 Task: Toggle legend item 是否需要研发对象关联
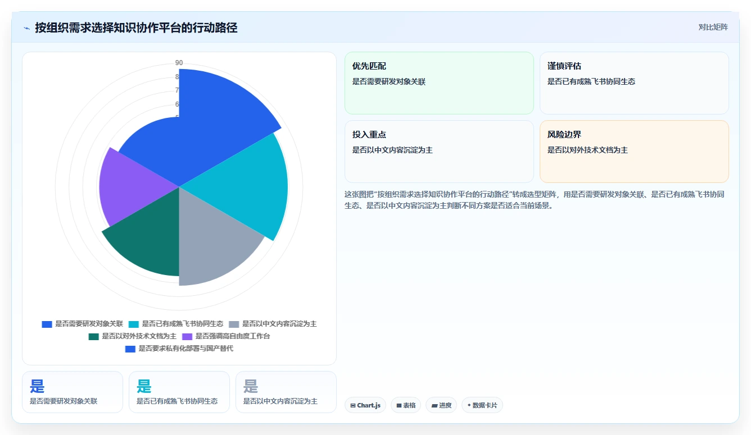pos(82,324)
